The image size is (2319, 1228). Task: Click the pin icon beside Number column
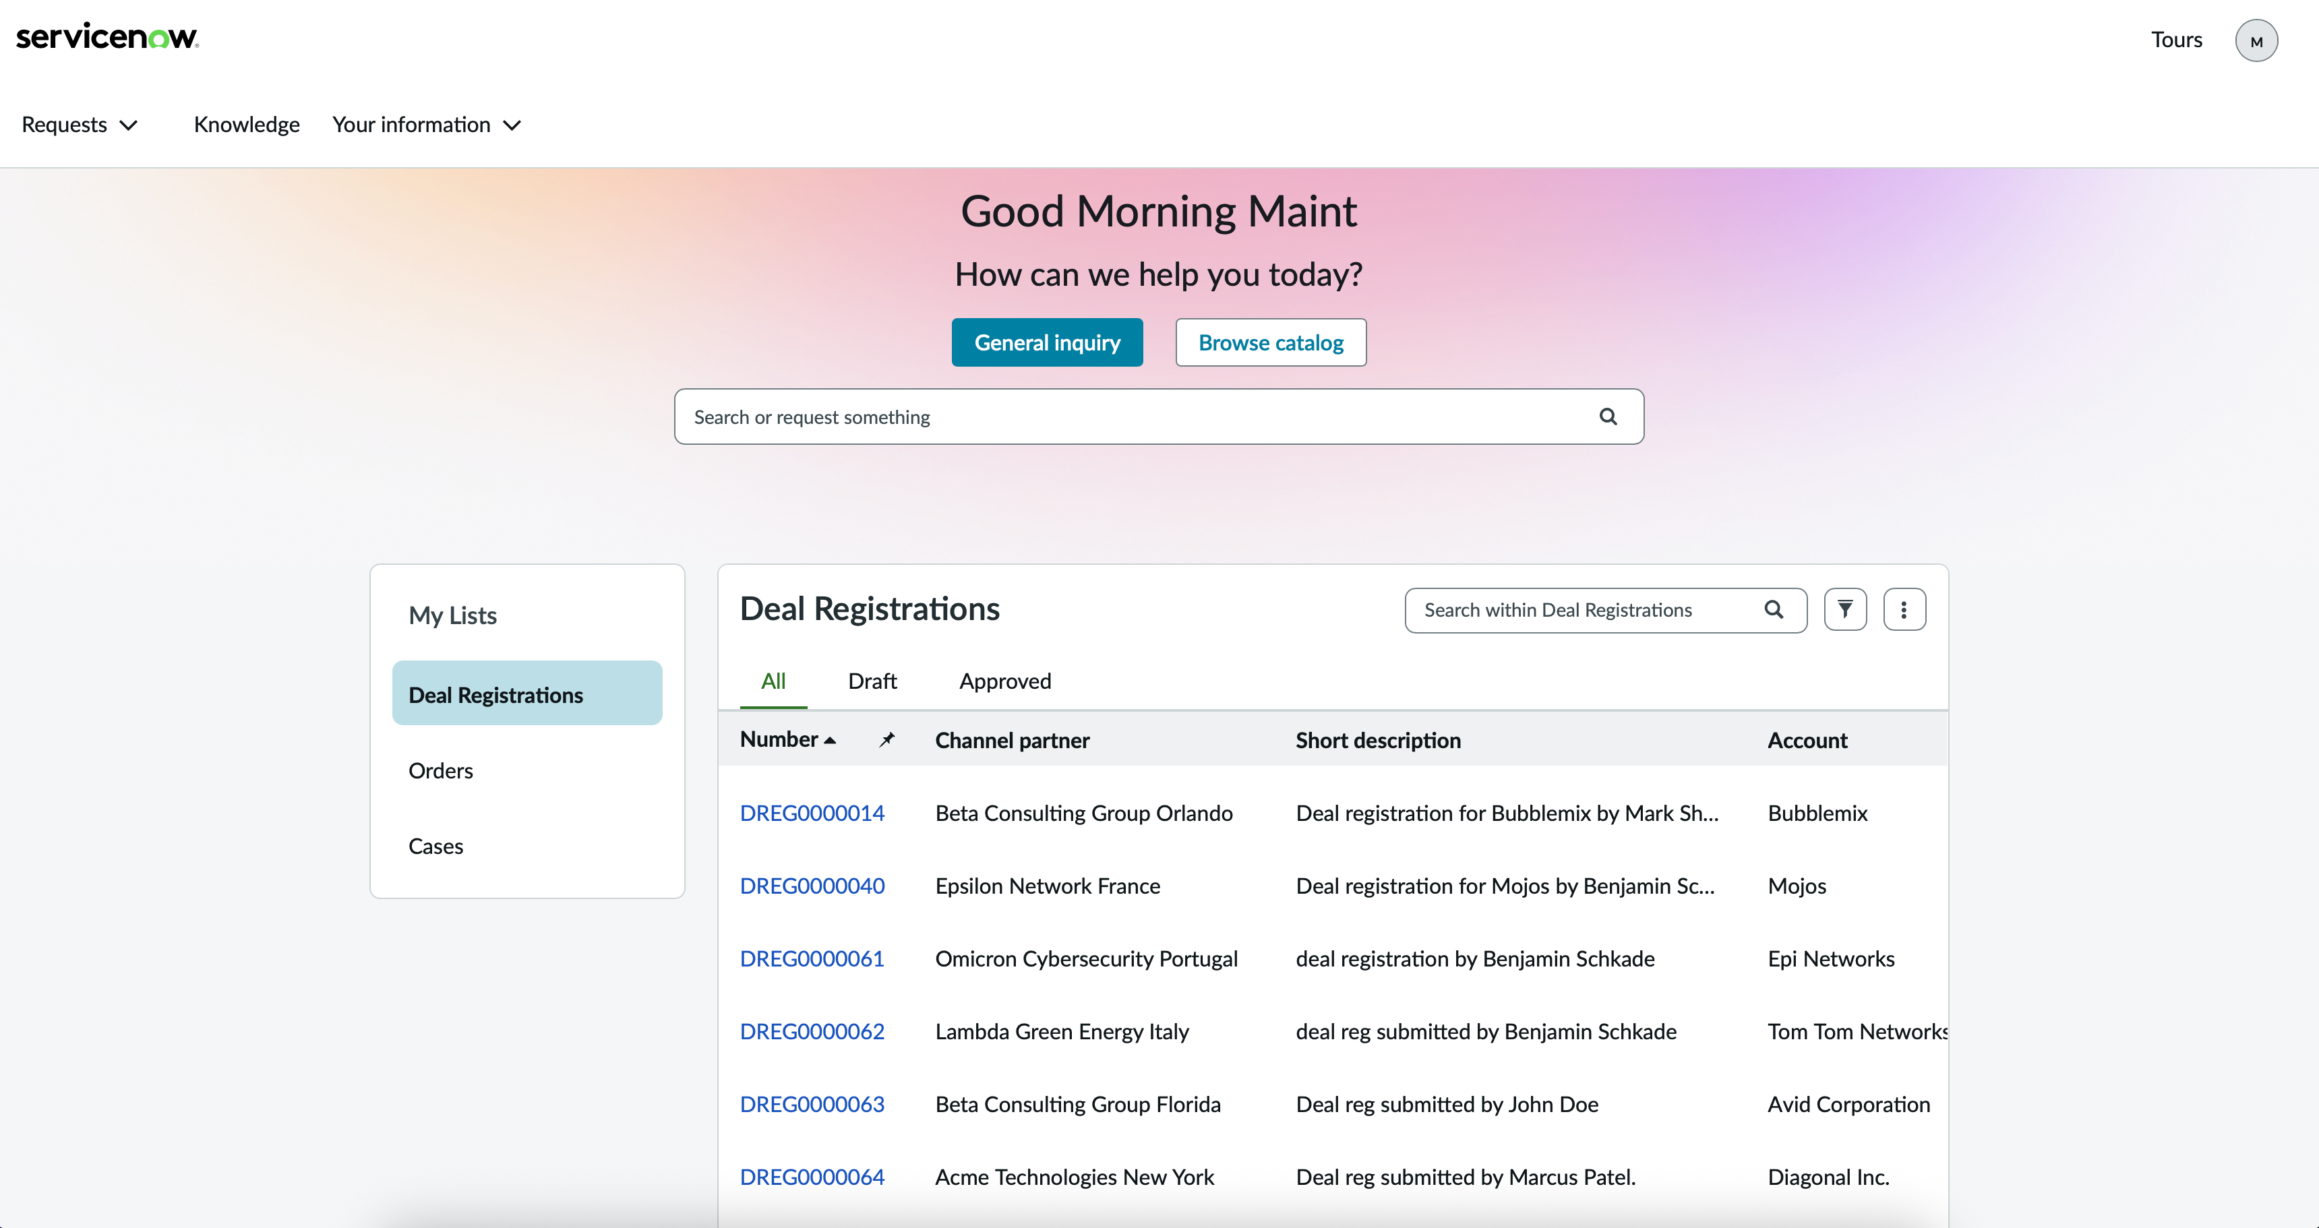886,739
